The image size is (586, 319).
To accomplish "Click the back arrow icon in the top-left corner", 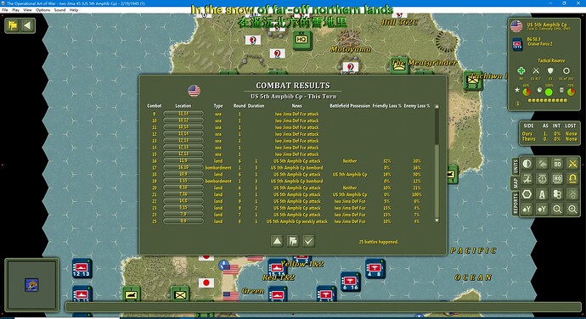I will point(27,25).
